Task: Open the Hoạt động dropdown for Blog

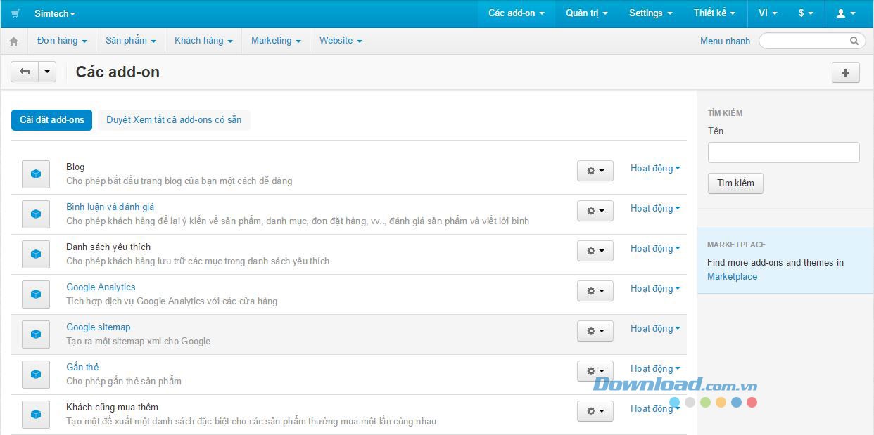Action: click(x=654, y=168)
